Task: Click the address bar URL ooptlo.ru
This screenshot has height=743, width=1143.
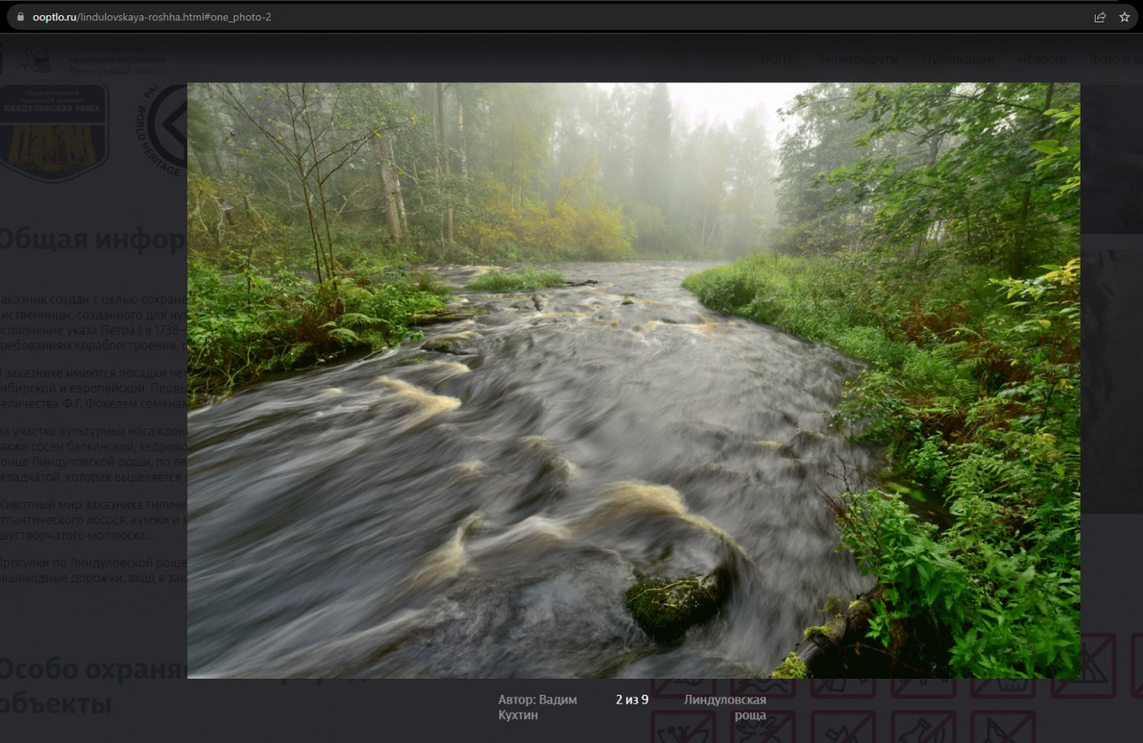Action: pos(152,17)
